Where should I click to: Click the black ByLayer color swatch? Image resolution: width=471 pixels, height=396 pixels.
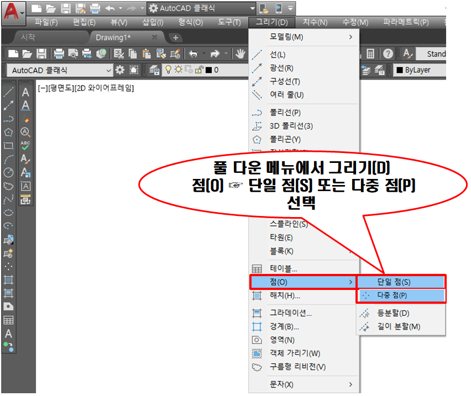400,70
